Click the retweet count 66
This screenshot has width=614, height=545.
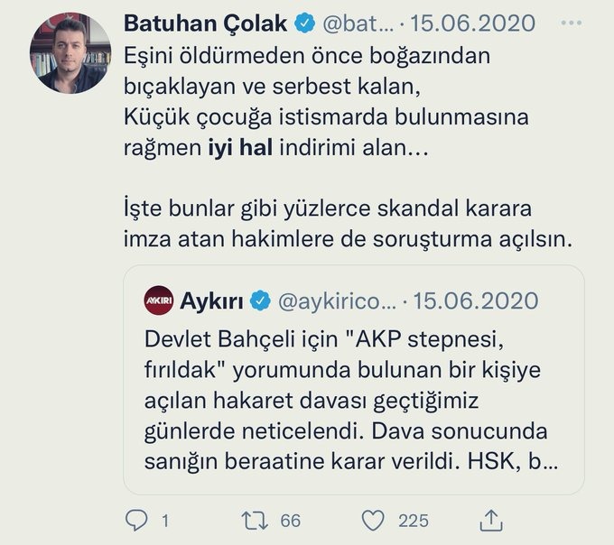(x=291, y=520)
